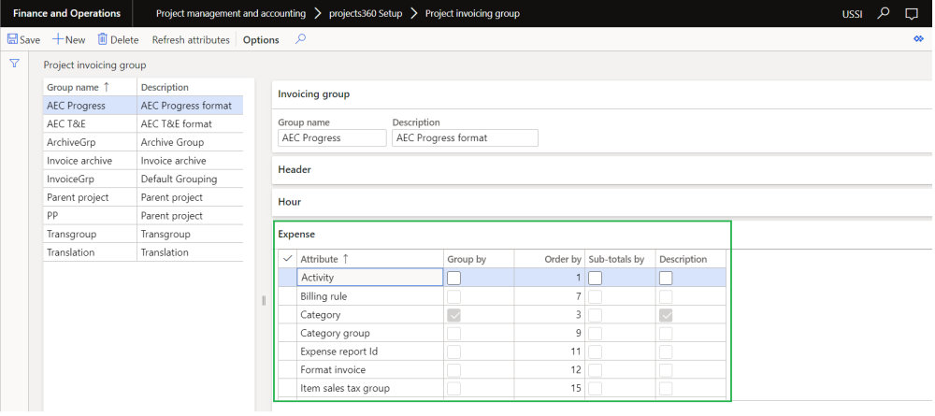Toggle Sub-totals by checkbox for Activity

(x=595, y=278)
